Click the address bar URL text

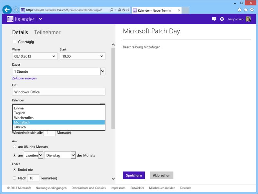pyautogui.click(x=64, y=10)
